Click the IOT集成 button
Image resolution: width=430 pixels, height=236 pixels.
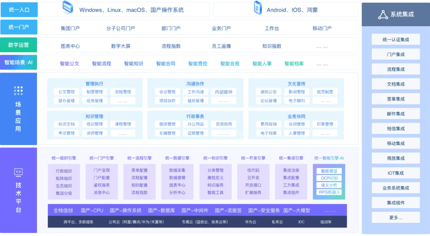pyautogui.click(x=395, y=173)
